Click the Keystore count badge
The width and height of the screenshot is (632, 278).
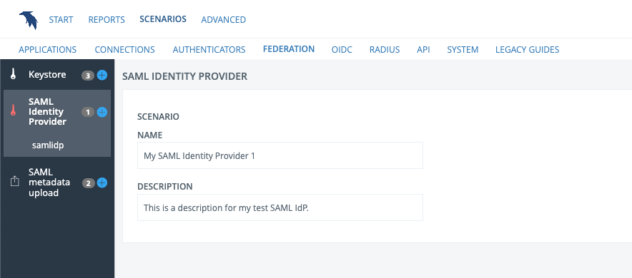click(87, 76)
